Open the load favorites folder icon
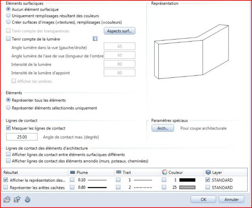This screenshot has width=252, height=208. [7, 199]
